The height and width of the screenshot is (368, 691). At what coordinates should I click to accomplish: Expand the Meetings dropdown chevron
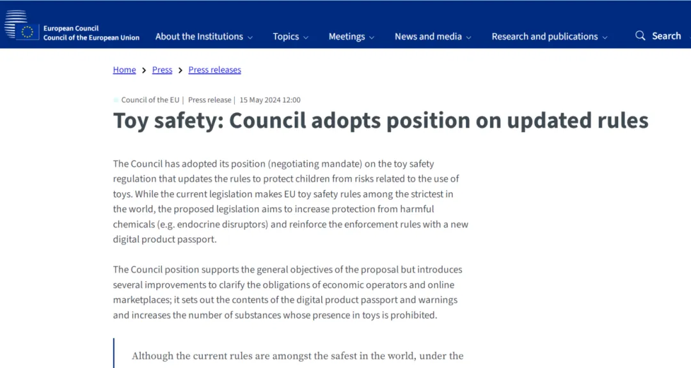pyautogui.click(x=372, y=38)
